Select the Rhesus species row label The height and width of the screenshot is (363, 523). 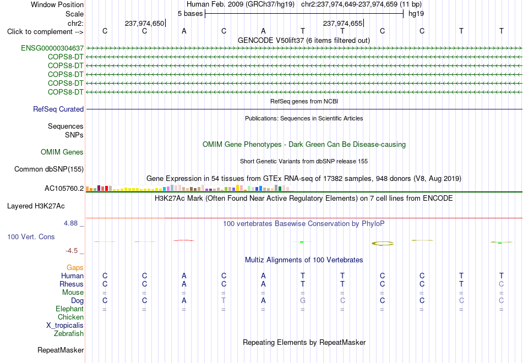coord(72,284)
